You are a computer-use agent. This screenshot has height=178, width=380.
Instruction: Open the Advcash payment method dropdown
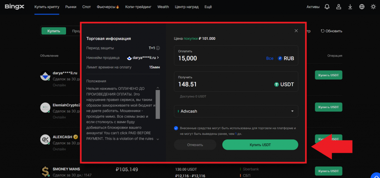coord(236,111)
